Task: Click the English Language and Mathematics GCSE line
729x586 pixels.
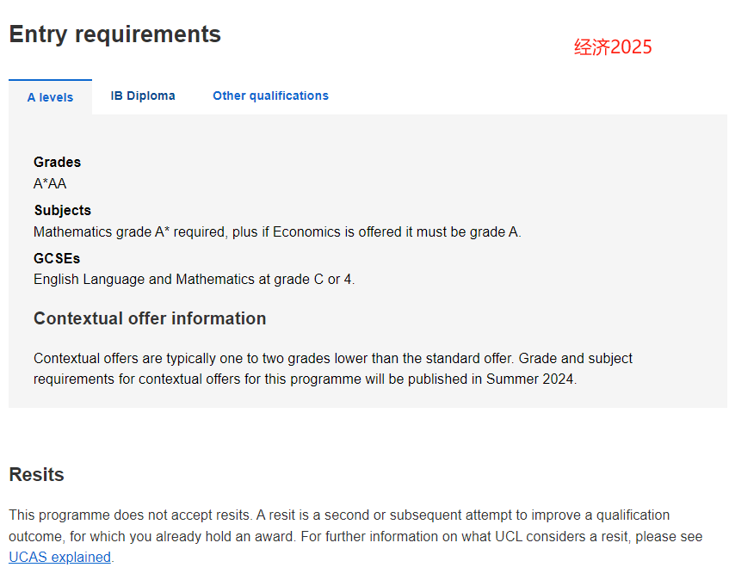Action: tap(194, 280)
